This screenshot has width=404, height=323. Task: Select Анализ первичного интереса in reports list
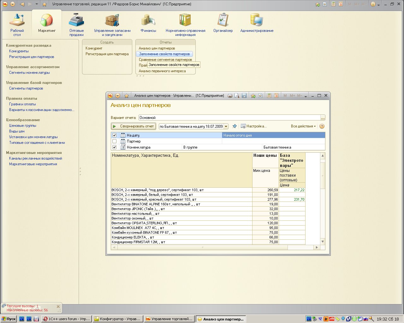pyautogui.click(x=162, y=71)
